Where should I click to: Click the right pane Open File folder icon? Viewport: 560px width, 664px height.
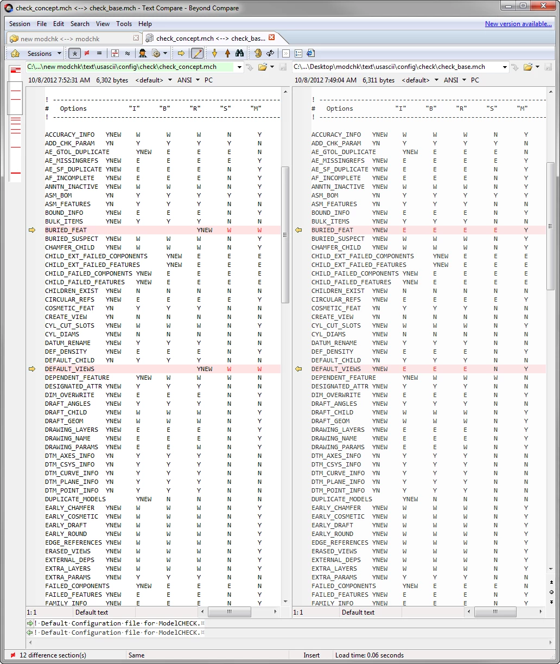point(528,67)
